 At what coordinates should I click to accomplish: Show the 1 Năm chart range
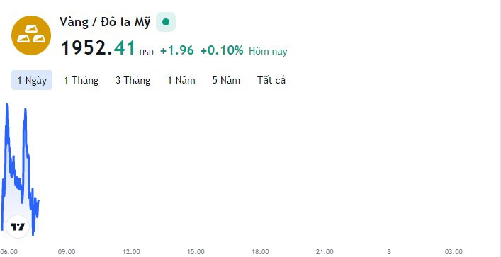(181, 80)
